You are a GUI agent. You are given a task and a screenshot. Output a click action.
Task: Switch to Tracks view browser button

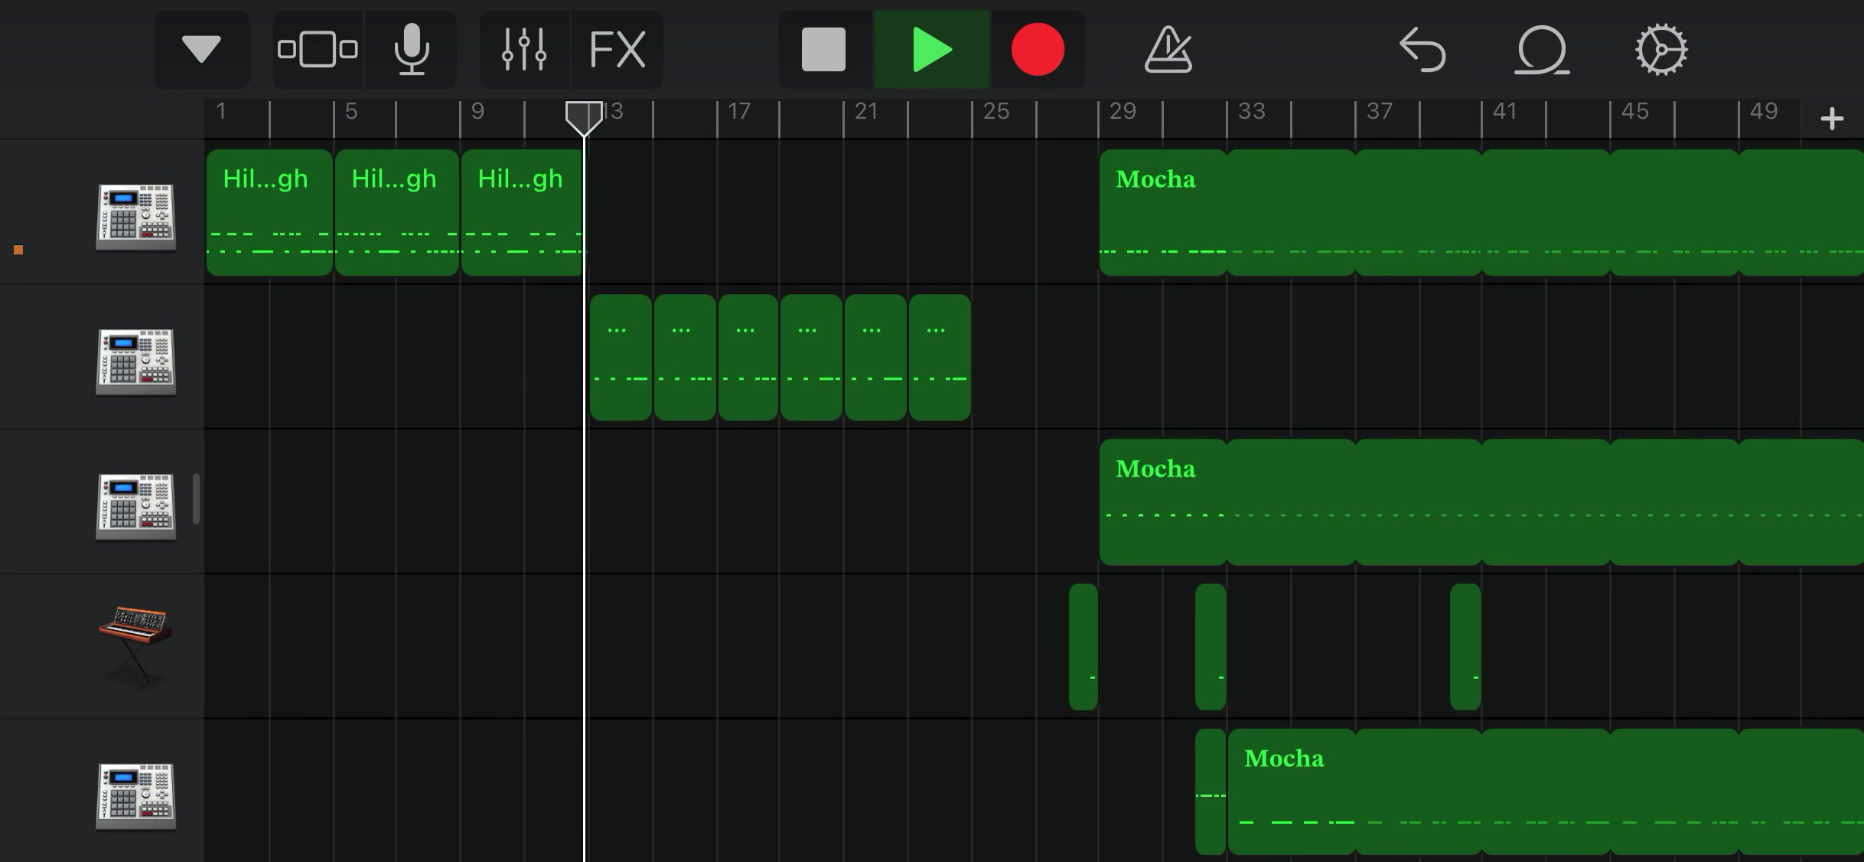point(318,50)
